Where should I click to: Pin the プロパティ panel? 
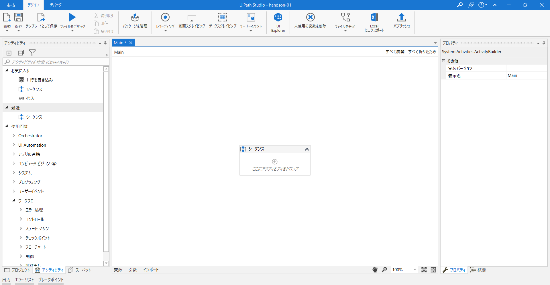click(544, 43)
